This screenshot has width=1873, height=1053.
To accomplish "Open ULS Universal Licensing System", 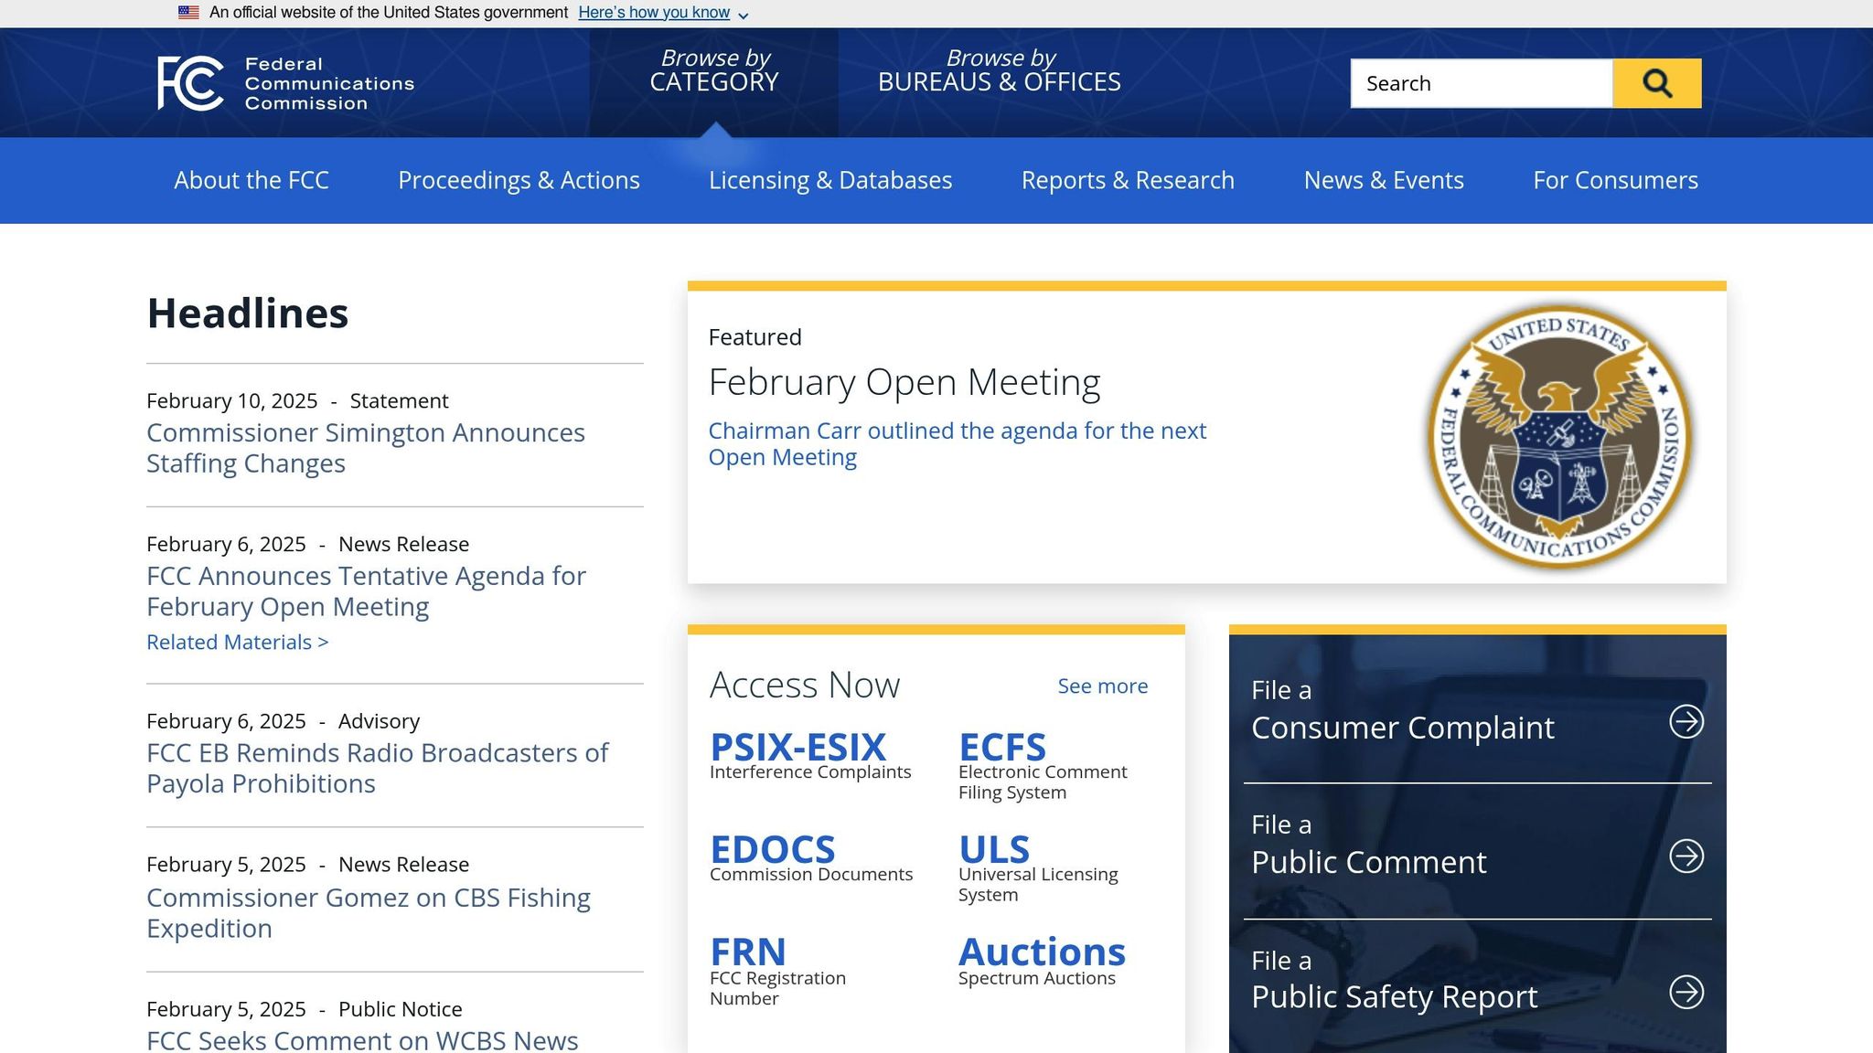I will tap(1038, 868).
